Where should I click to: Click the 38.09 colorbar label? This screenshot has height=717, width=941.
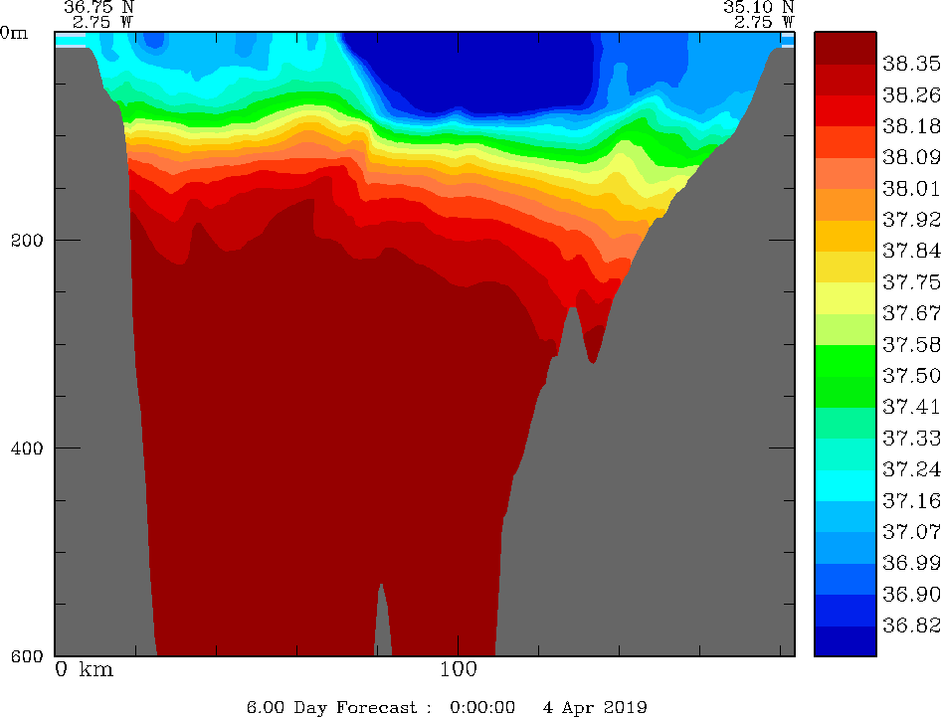[x=911, y=157]
